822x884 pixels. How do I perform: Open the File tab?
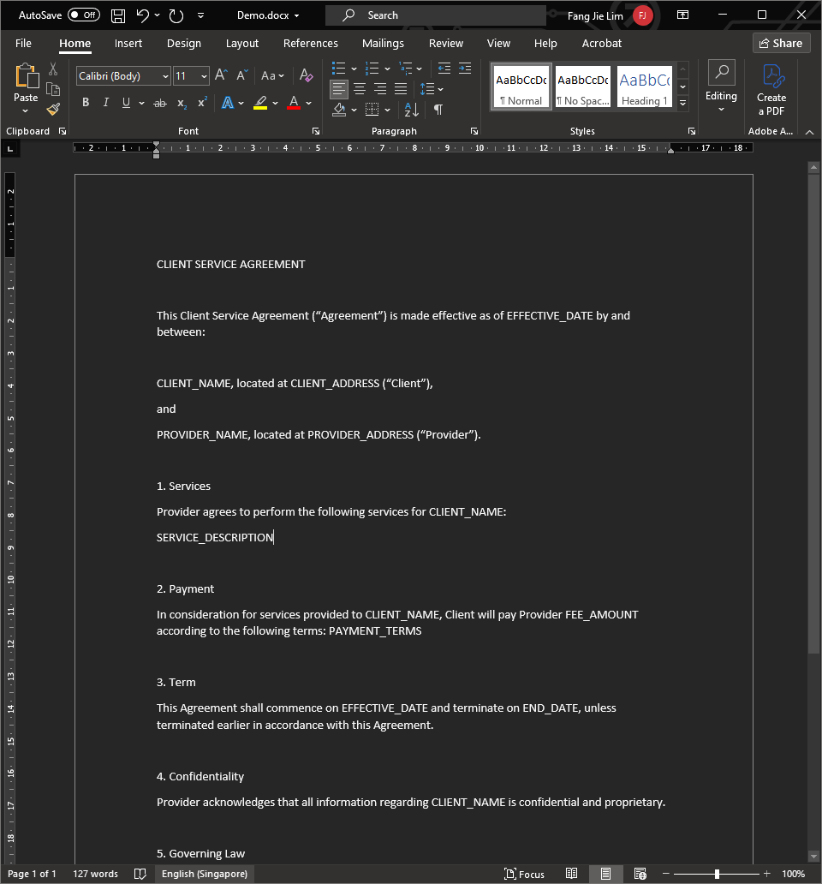tap(23, 44)
